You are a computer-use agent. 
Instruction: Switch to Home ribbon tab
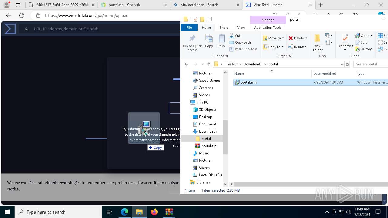coord(206,28)
